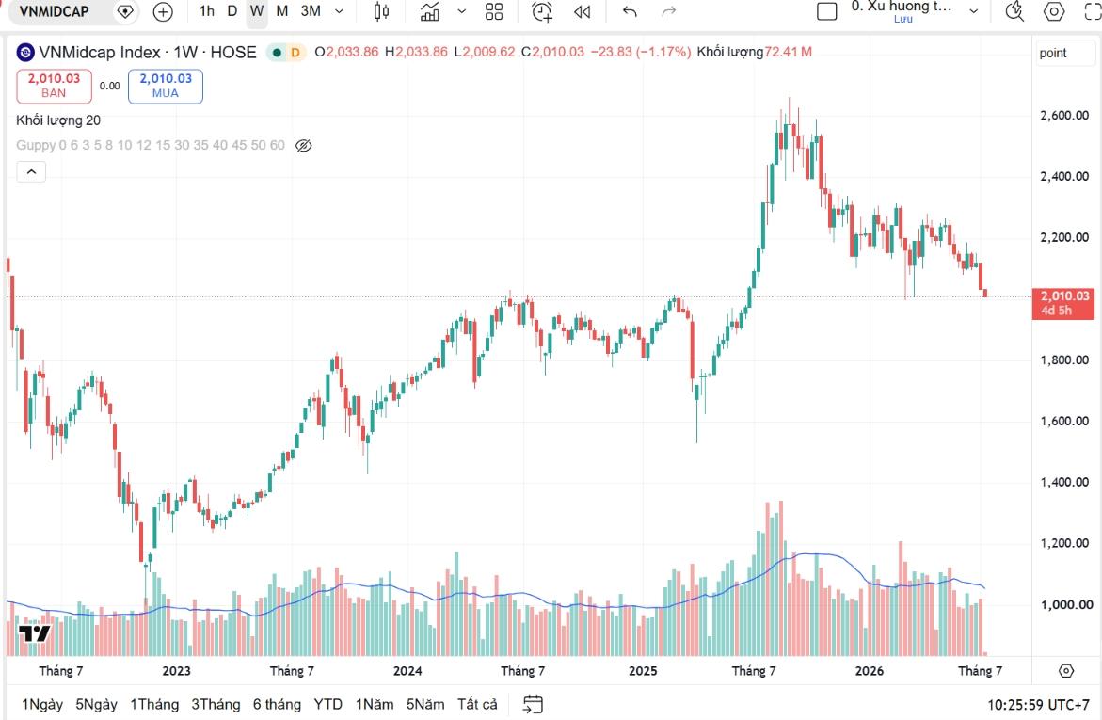
Task: Click the alert clock-plus icon
Action: coord(542,11)
